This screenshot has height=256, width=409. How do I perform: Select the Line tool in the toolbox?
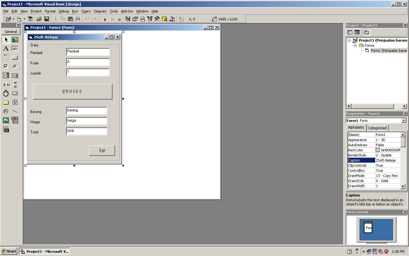pyautogui.click(x=15, y=111)
